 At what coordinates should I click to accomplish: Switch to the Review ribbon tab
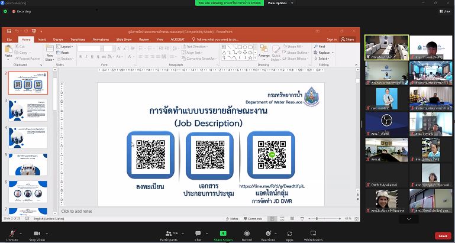pos(144,40)
